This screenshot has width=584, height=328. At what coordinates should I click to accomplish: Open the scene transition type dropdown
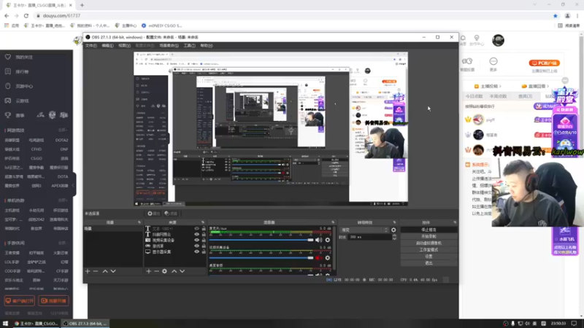pos(364,230)
